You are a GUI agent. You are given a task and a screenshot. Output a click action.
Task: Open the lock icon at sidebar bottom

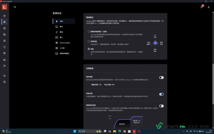click(4, 82)
